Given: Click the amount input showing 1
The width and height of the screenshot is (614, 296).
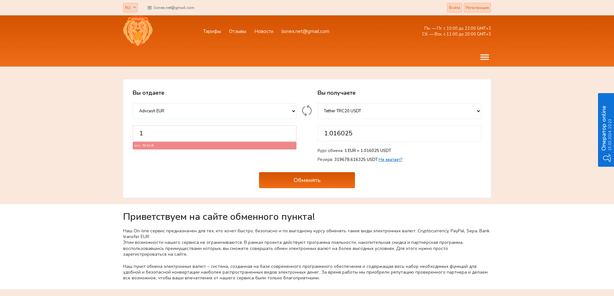Looking at the screenshot, I should tap(214, 133).
